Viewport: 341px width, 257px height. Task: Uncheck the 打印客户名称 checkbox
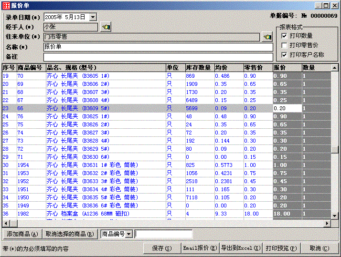pos(284,55)
